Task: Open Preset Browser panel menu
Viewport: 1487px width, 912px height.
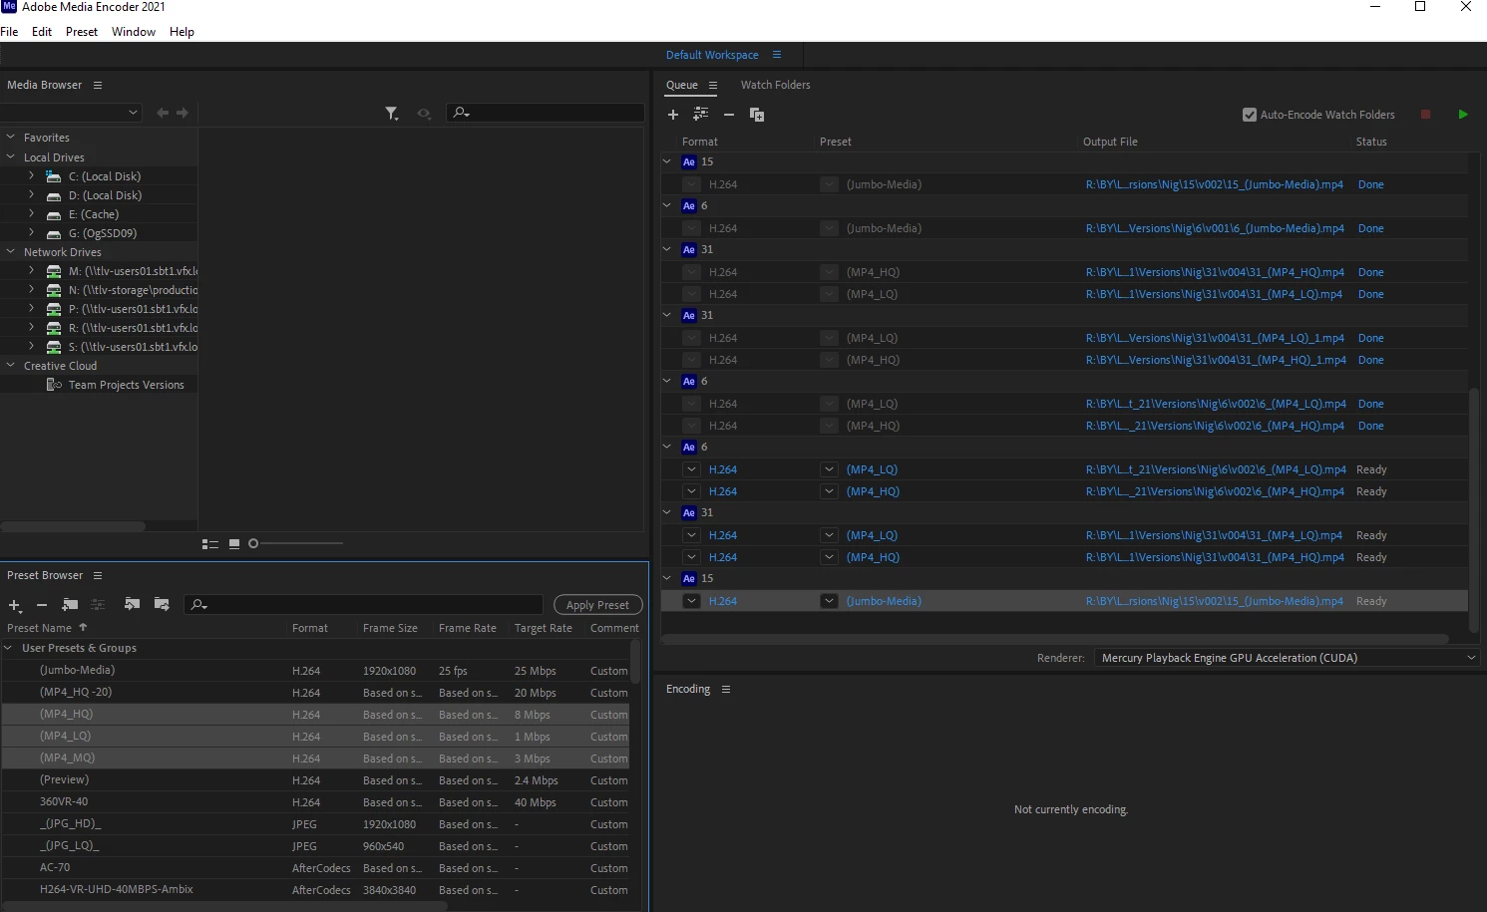Action: [98, 575]
